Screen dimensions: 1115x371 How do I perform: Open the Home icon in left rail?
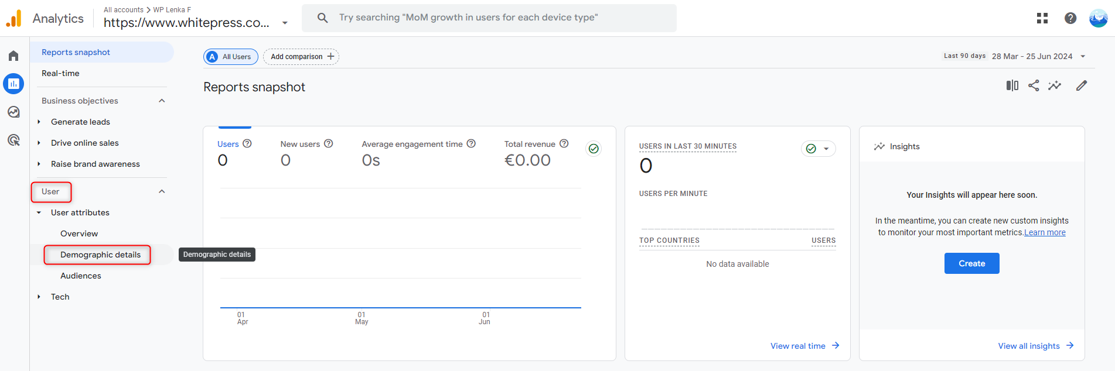point(13,56)
